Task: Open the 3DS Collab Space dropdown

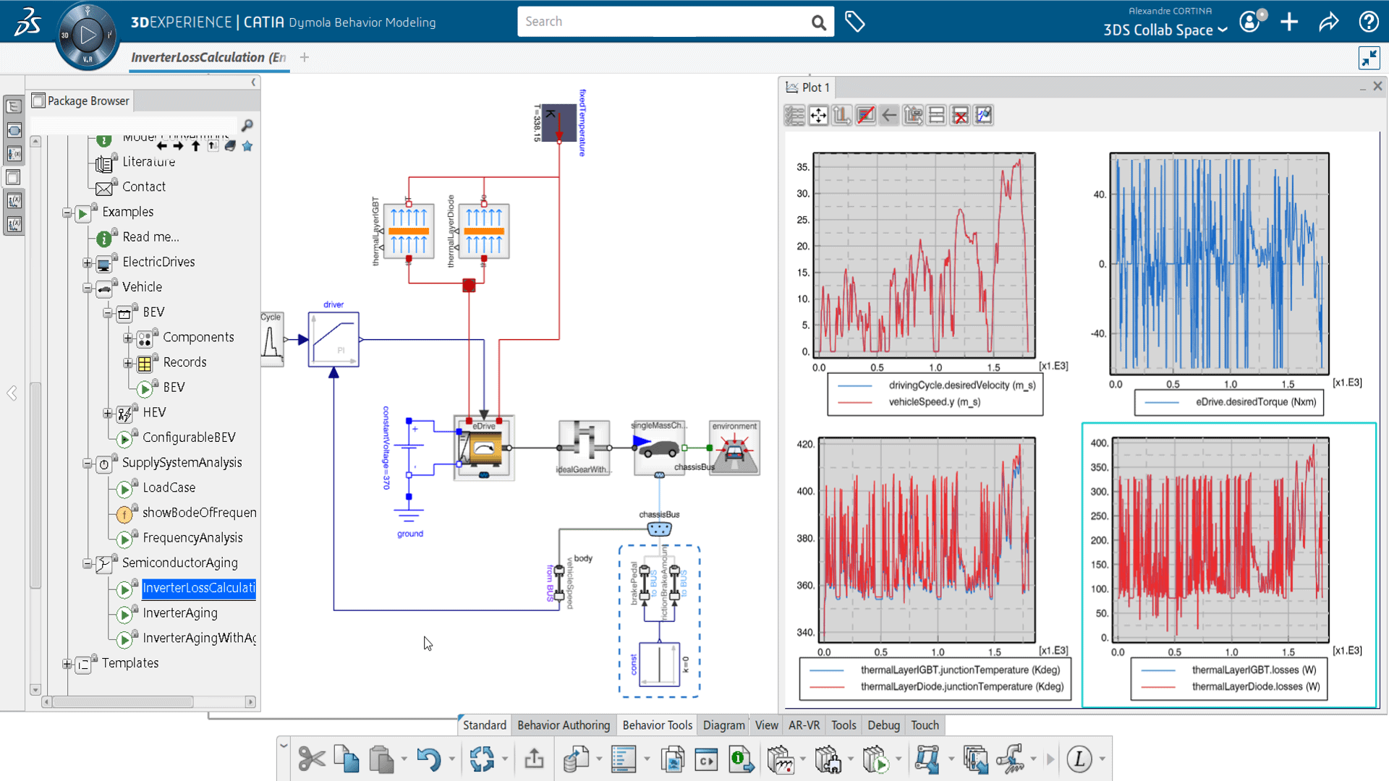Action: coord(1165,30)
